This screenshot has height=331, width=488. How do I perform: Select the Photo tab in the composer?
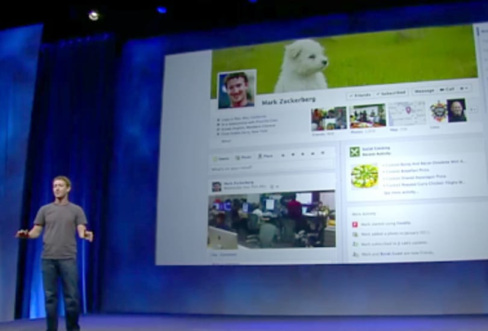pos(243,157)
